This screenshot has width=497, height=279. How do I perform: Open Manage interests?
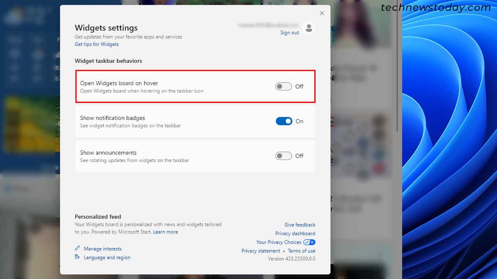(103, 249)
